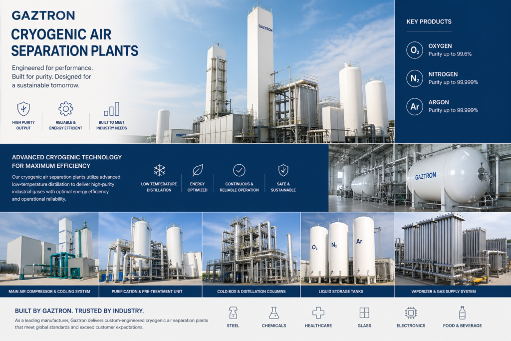Screen dimensions: 511x341
Task: Open the Liquid Storage Tanks photo
Action: click(347, 249)
